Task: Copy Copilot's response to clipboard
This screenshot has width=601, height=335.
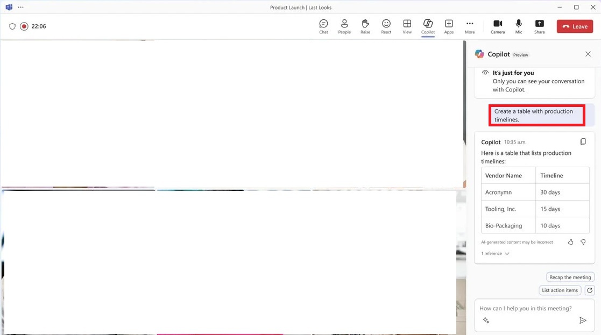Action: 583,141
